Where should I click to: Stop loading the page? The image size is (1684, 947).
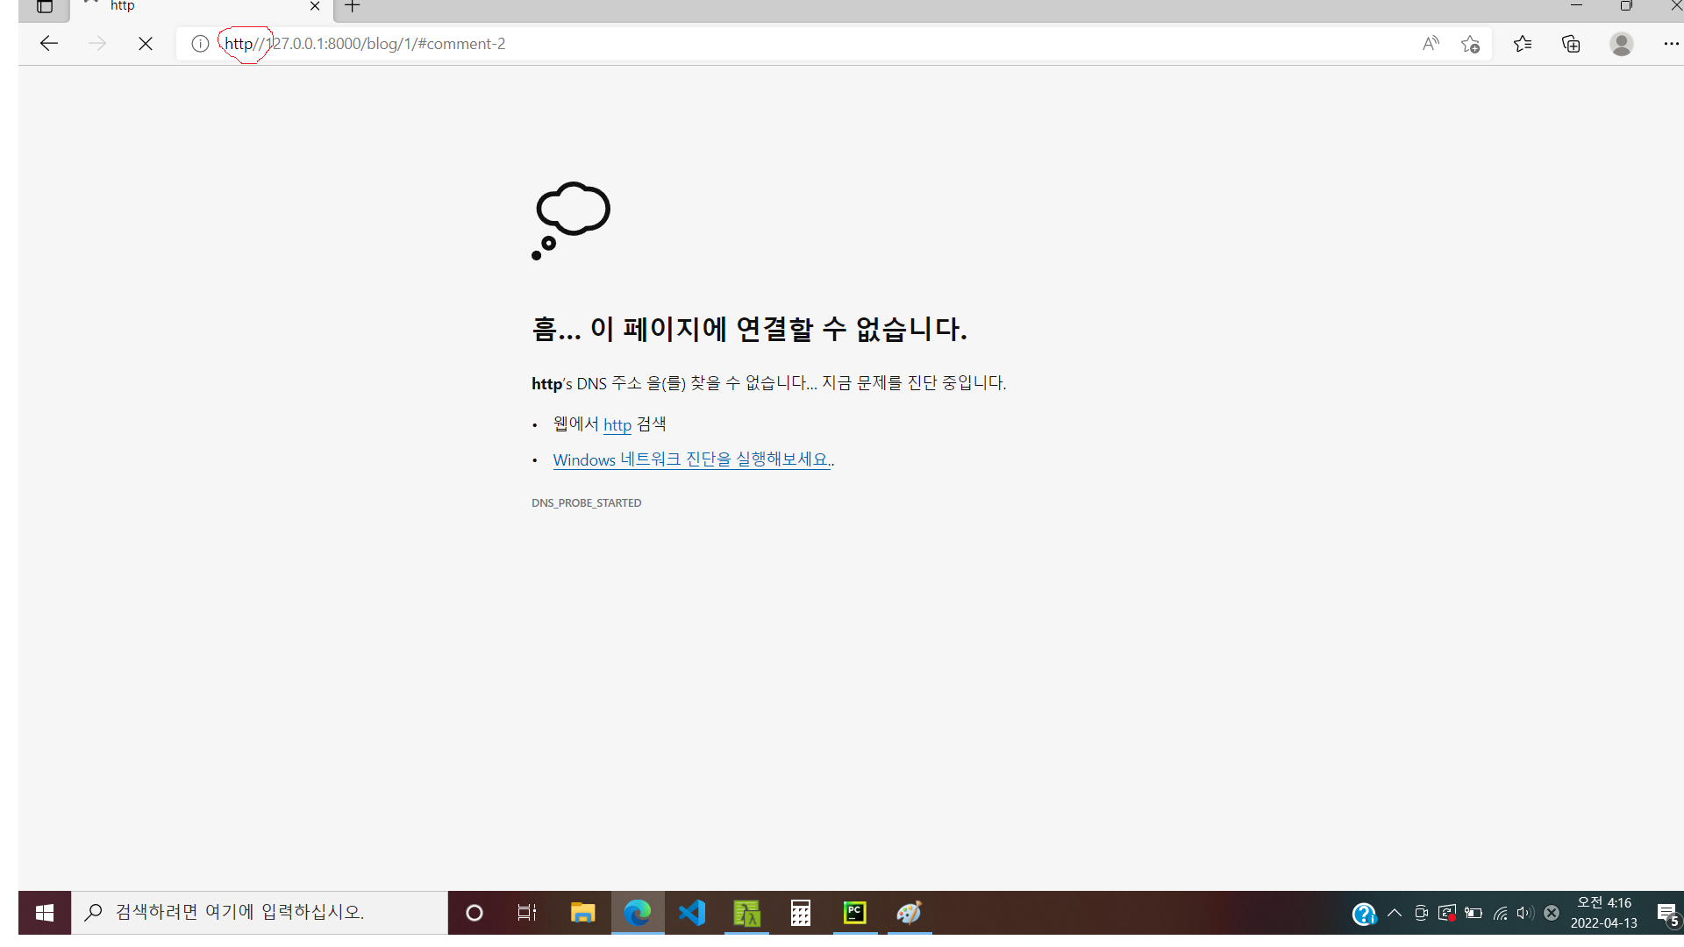coord(146,44)
